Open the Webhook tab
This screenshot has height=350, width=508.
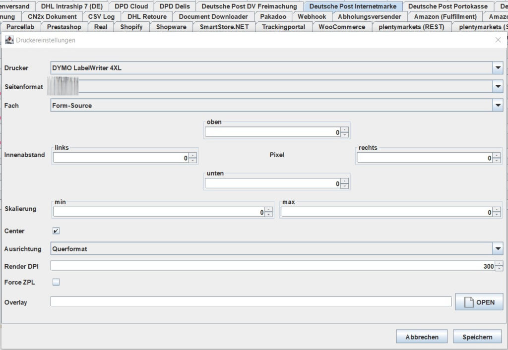[x=312, y=16]
